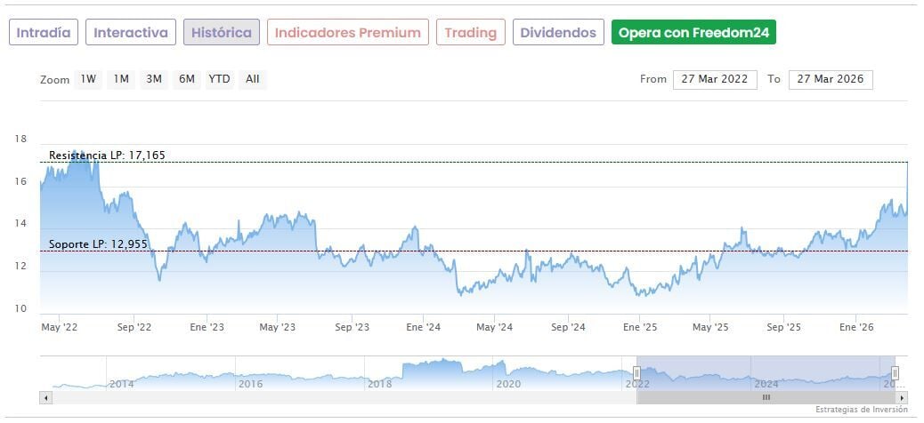Image resolution: width=924 pixels, height=423 pixels.
Task: Go to the Trading tab
Action: [470, 33]
